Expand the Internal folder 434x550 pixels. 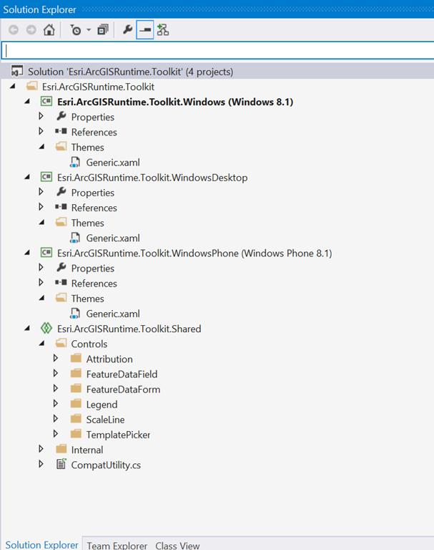tap(41, 449)
